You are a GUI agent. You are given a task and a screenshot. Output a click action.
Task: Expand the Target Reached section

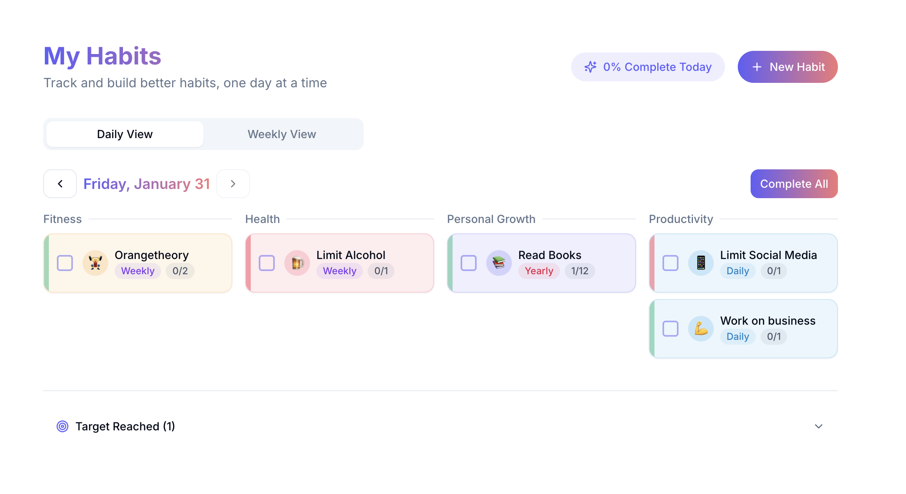point(819,426)
